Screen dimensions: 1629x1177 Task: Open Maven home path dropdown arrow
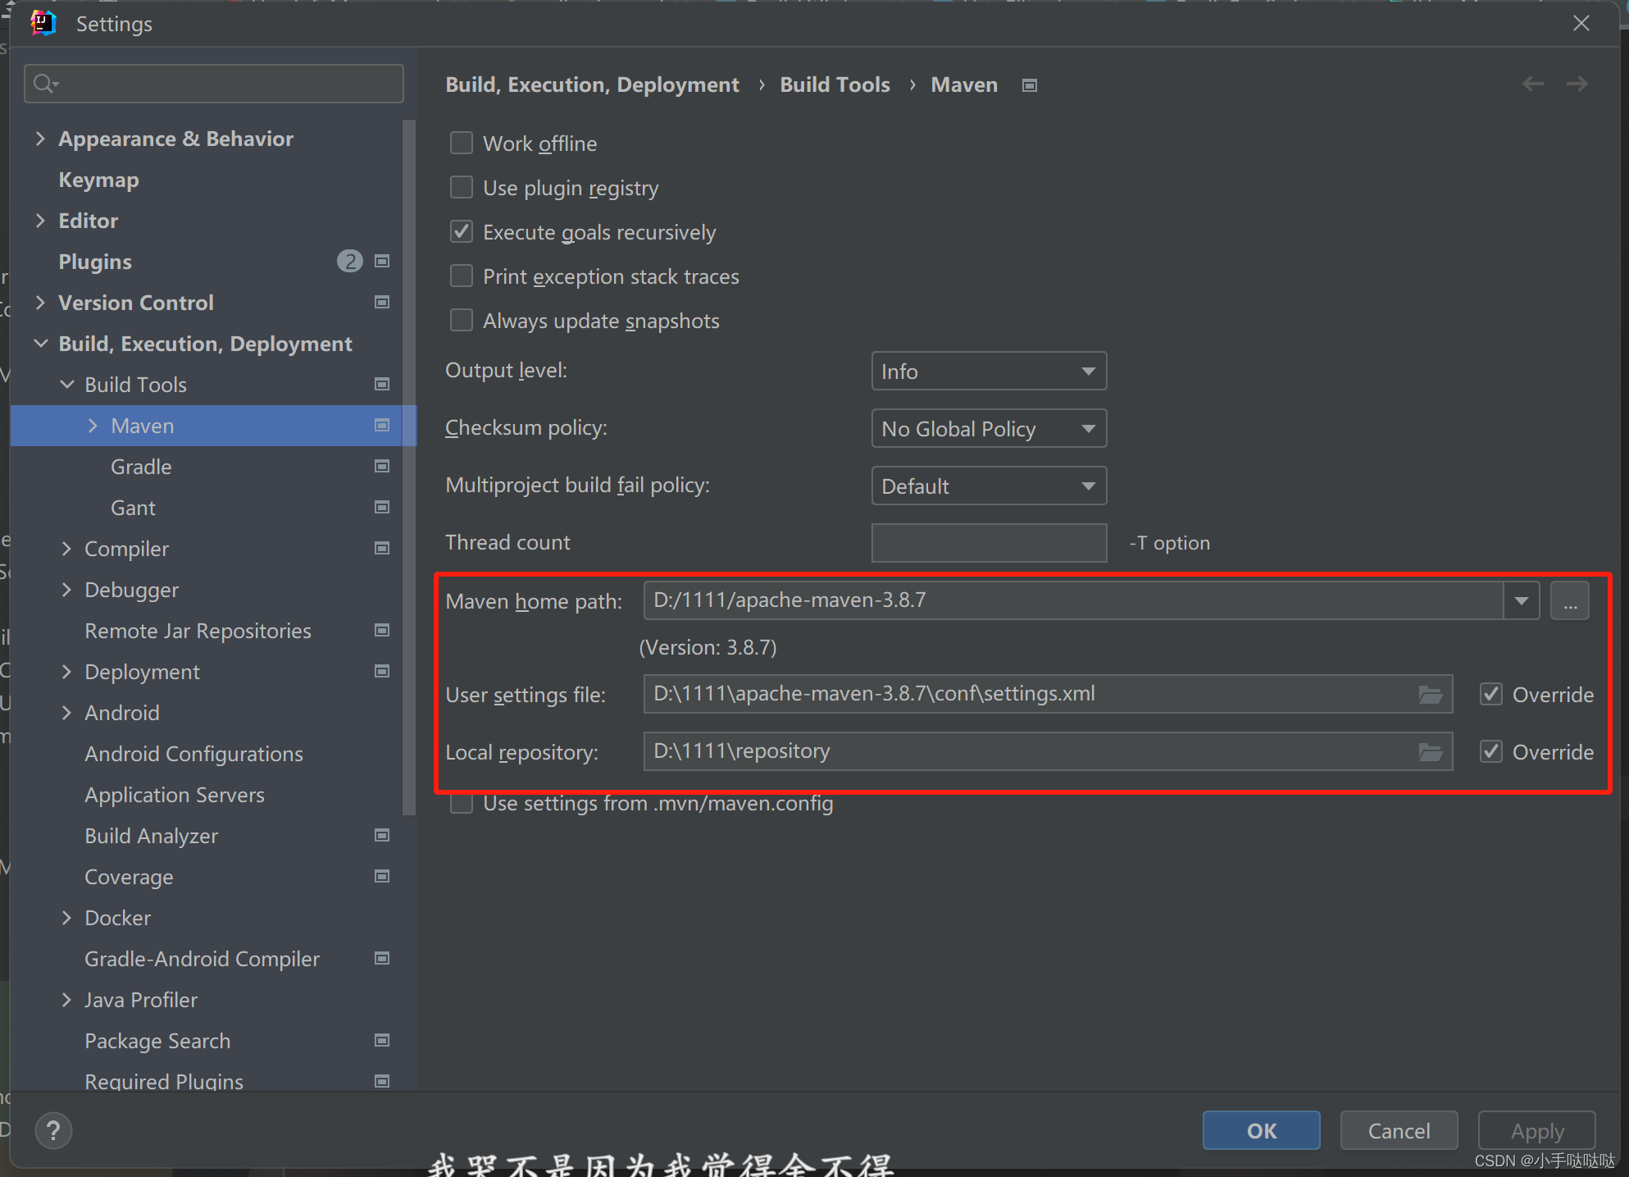pyautogui.click(x=1521, y=601)
